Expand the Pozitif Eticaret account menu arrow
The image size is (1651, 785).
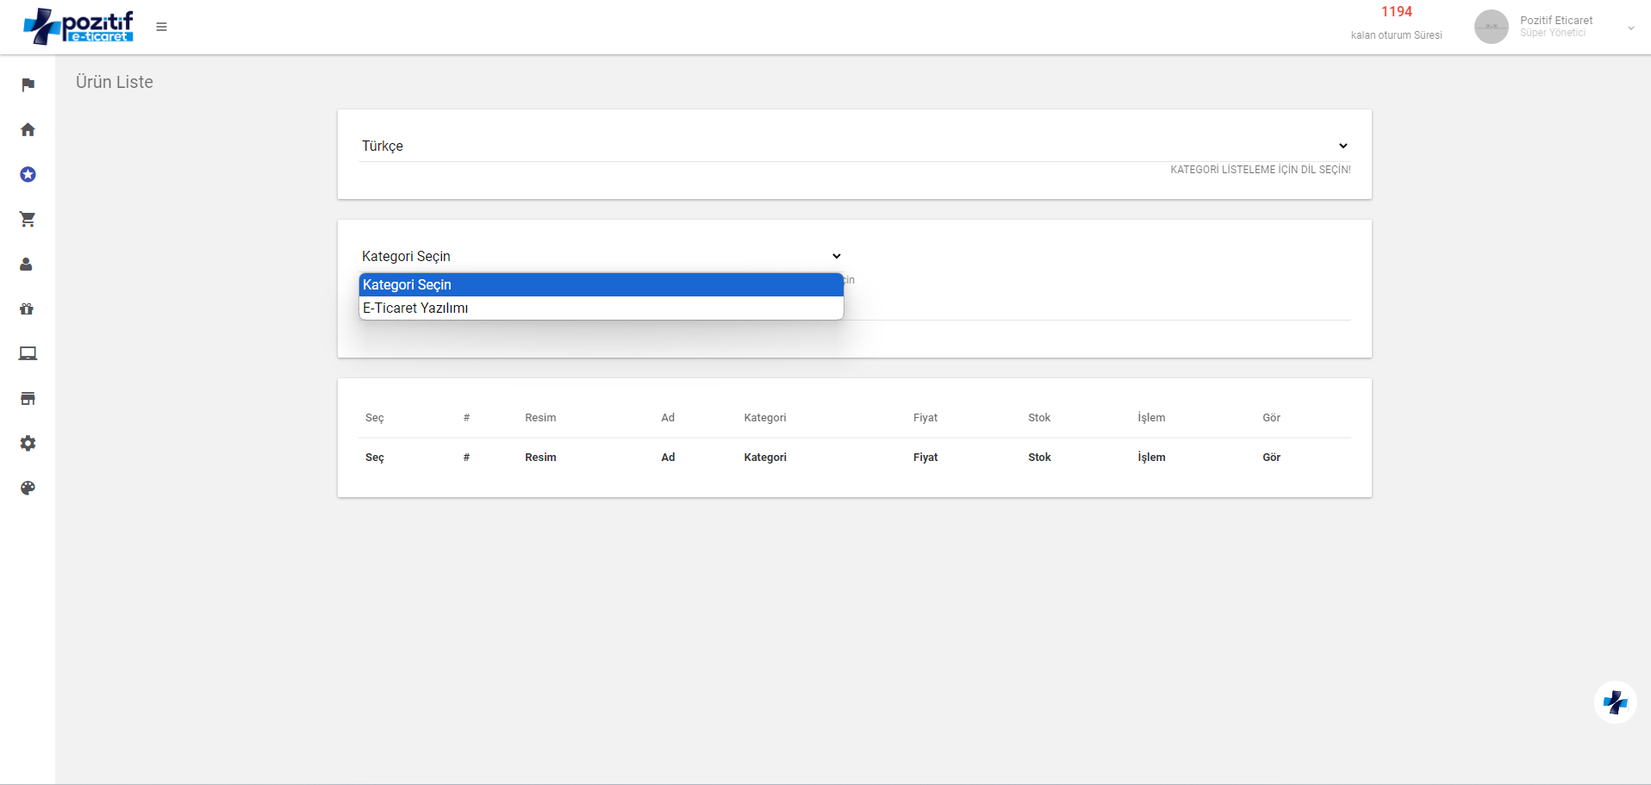click(1630, 28)
